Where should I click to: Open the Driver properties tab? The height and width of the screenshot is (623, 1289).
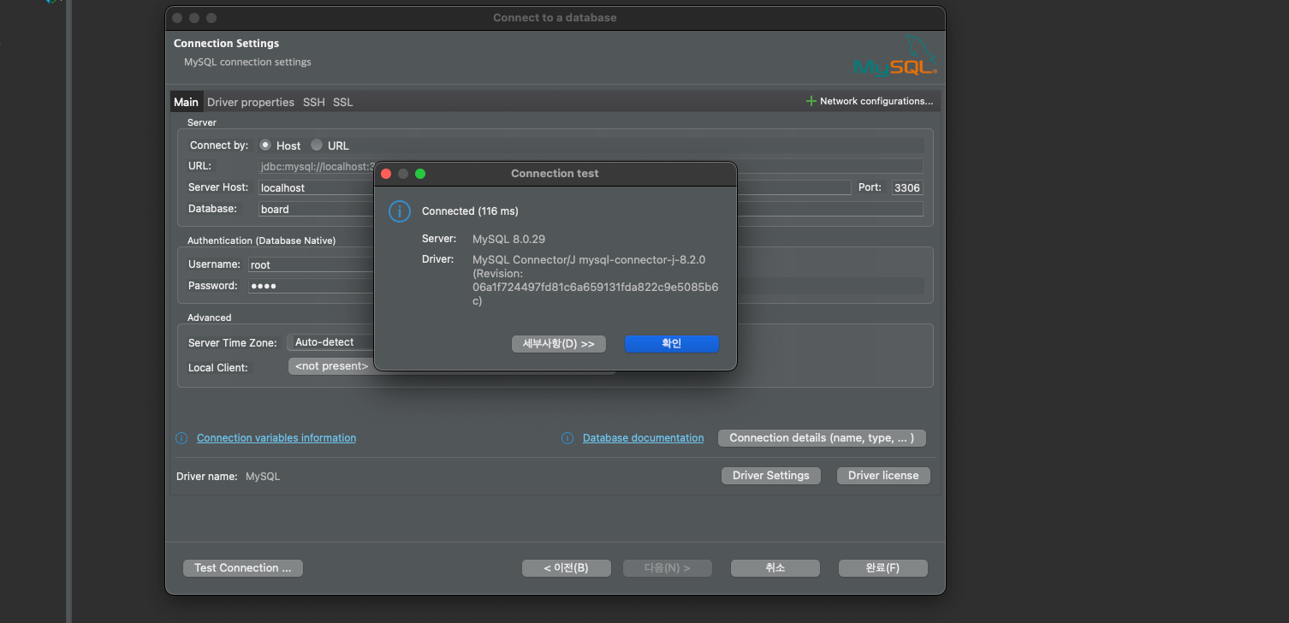[251, 102]
